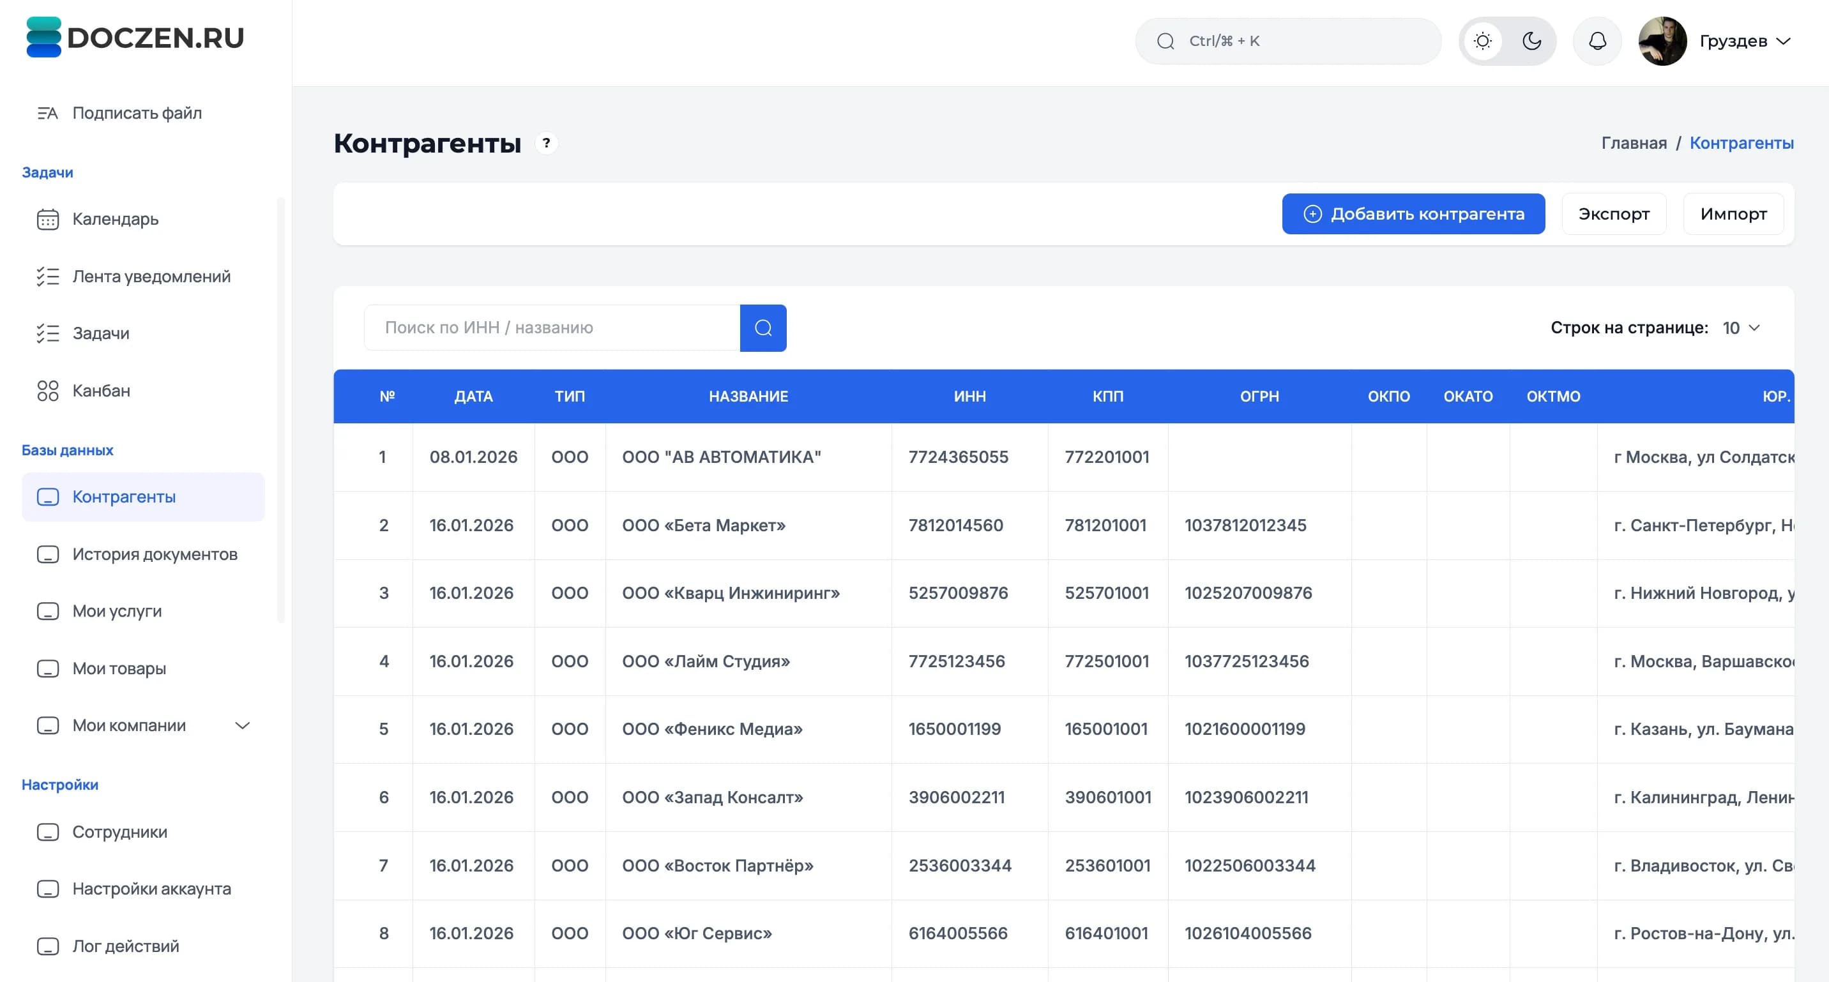Open notifications via the bell icon
The width and height of the screenshot is (1829, 982).
tap(1597, 42)
